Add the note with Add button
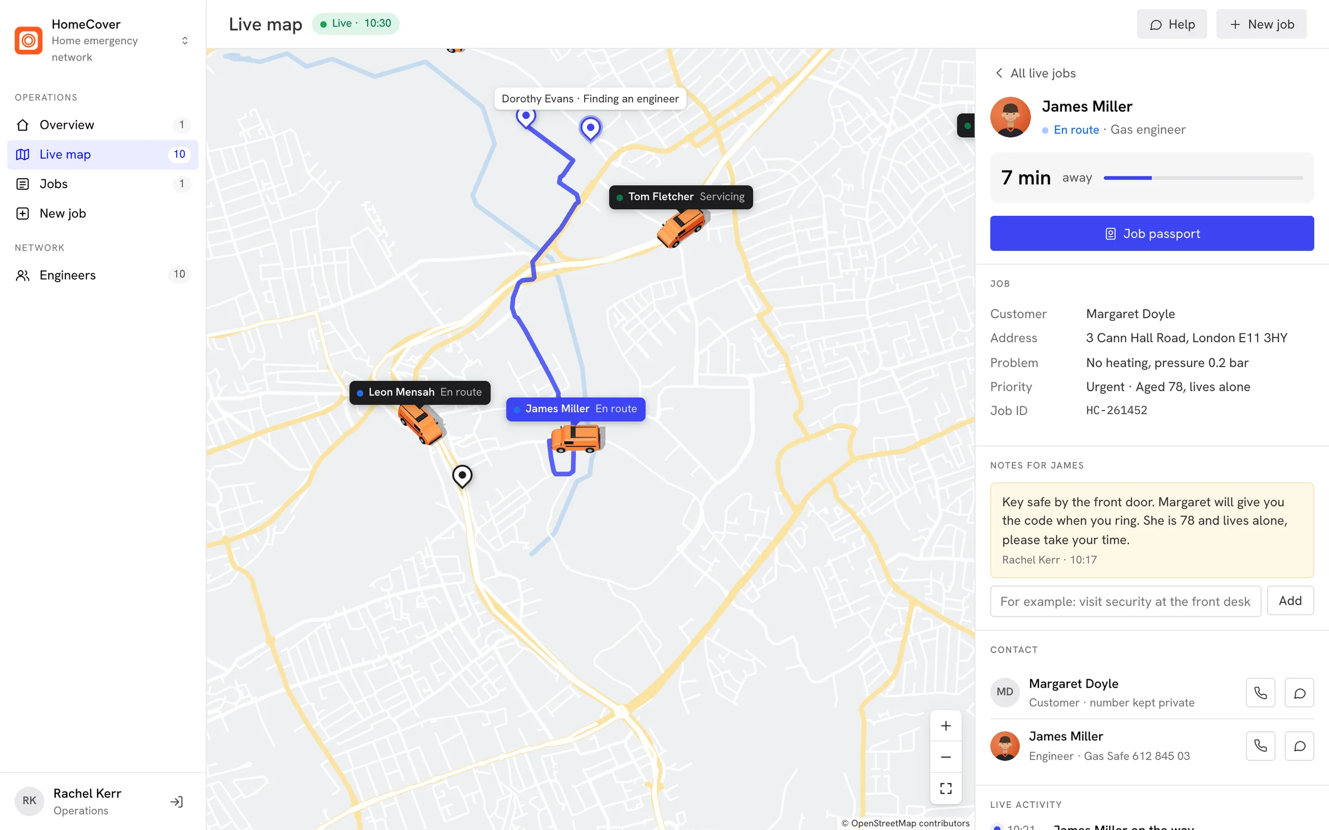The height and width of the screenshot is (830, 1329). point(1290,601)
